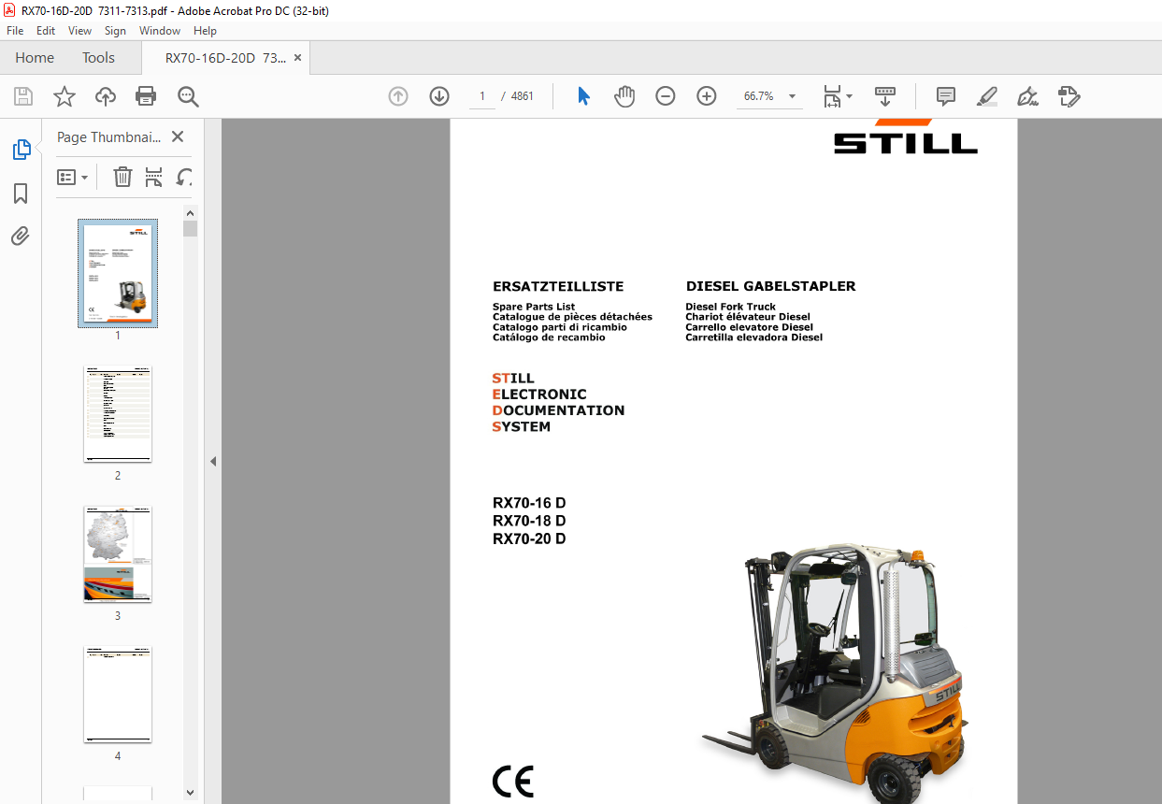This screenshot has width=1162, height=804.
Task: Go to the previous page arrow
Action: (398, 96)
